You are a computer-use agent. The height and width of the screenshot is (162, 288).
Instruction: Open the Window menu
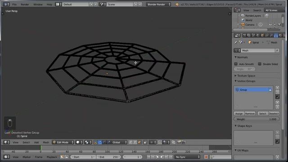point(38,4)
